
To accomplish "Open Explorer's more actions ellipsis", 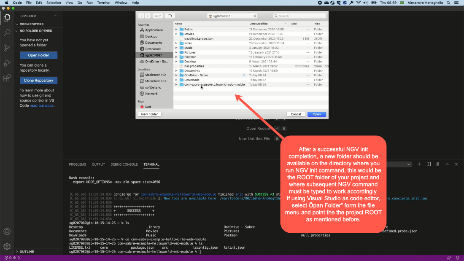I will click(56, 16).
